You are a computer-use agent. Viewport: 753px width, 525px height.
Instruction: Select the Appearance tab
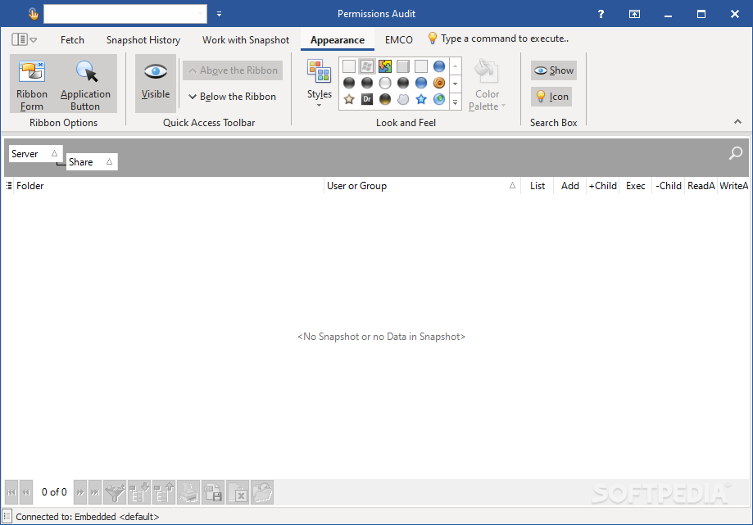tap(337, 40)
